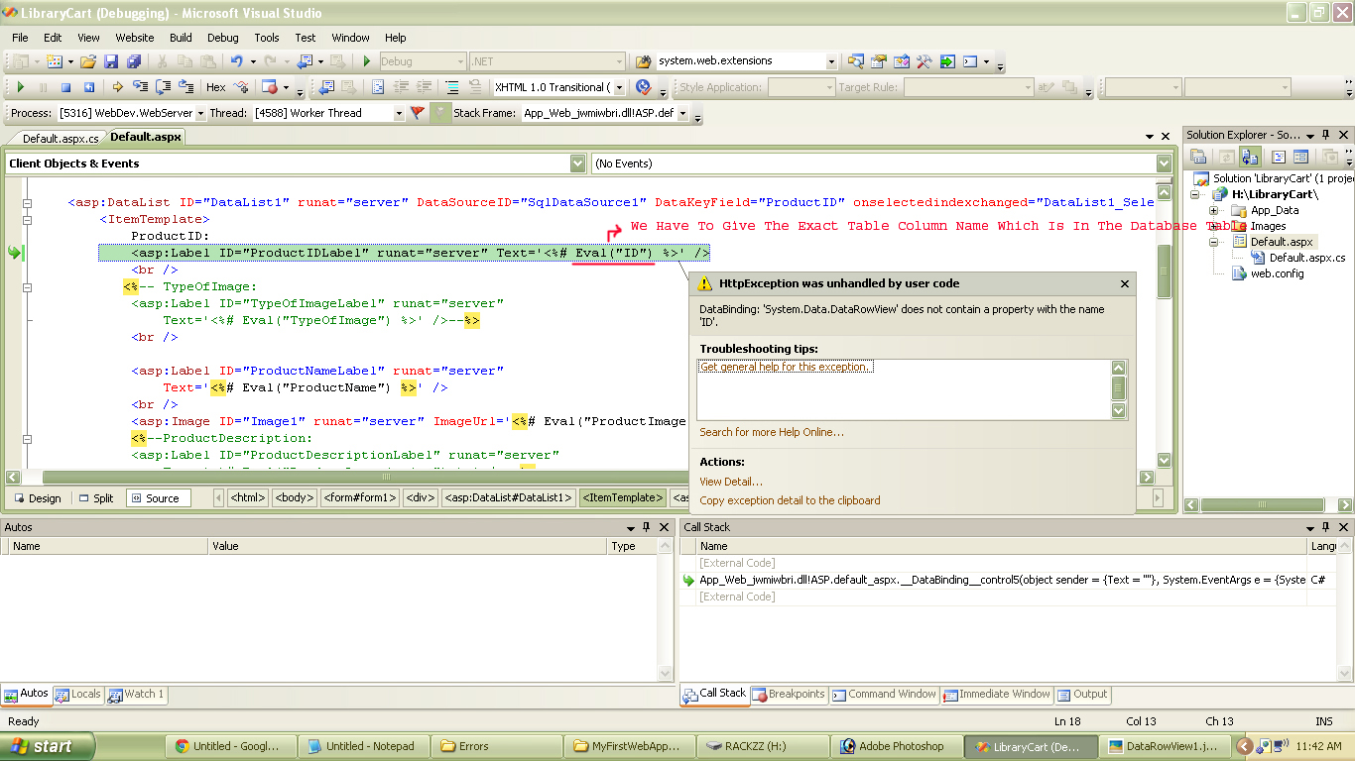Screen dimensions: 1355x761
Task: Select the Continue debugging green arrow icon
Action: (20, 86)
